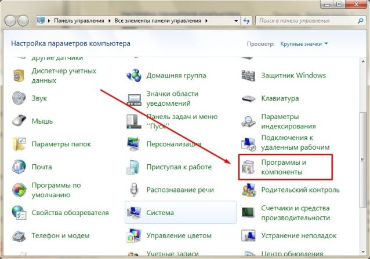This screenshot has width=370, height=259.
Task: Open the Домашняя группа link text
Action: point(176,76)
